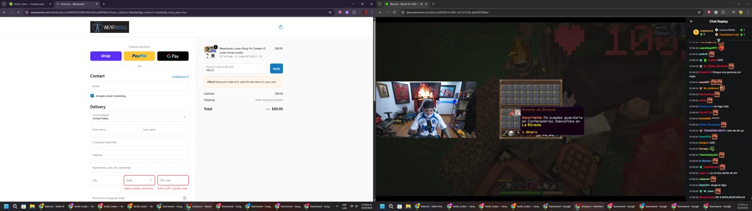Open the Chrome menu in the Wearbands window
The image size is (752, 211).
click(371, 12)
